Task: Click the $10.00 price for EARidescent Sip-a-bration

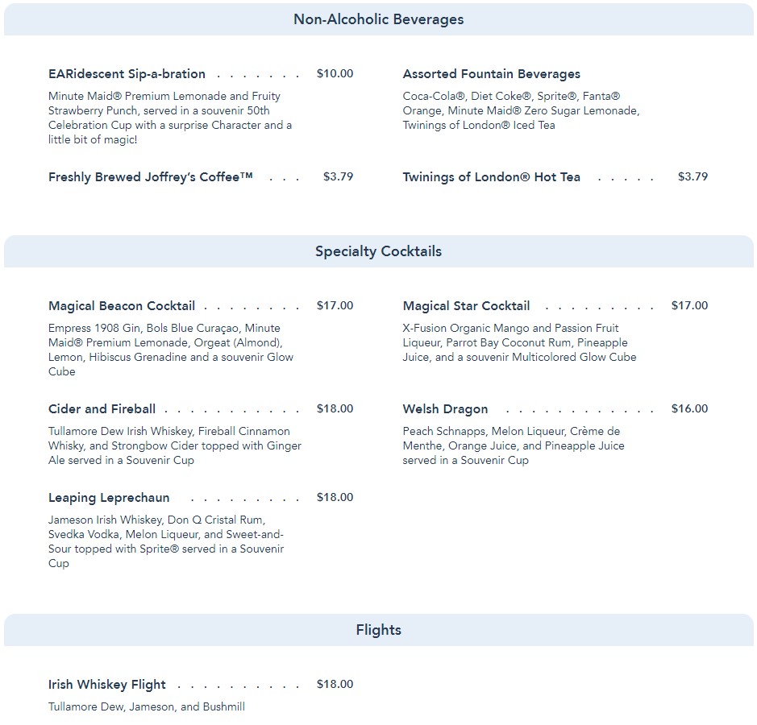Action: pyautogui.click(x=335, y=74)
